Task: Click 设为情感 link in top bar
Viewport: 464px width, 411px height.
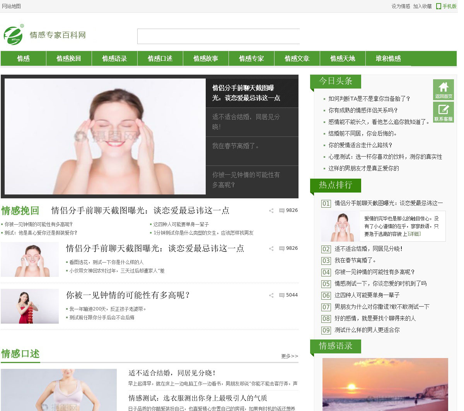Action: 401,6
